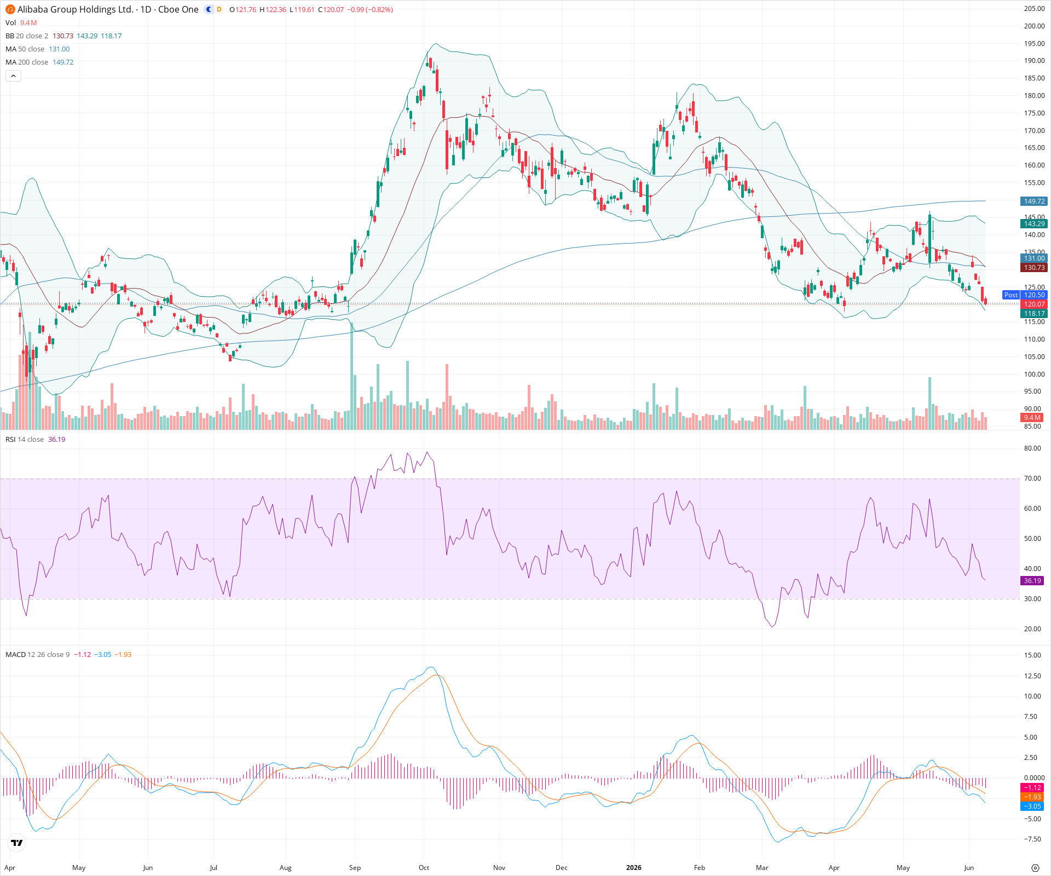
Task: Click the Jun label at the far right of the time axis
Action: pos(969,868)
